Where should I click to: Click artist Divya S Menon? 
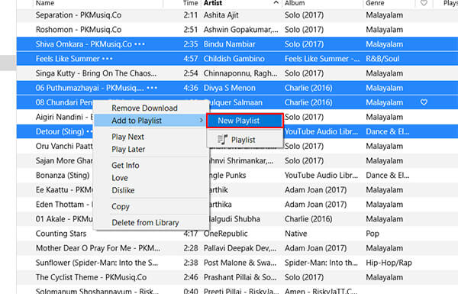click(x=229, y=88)
